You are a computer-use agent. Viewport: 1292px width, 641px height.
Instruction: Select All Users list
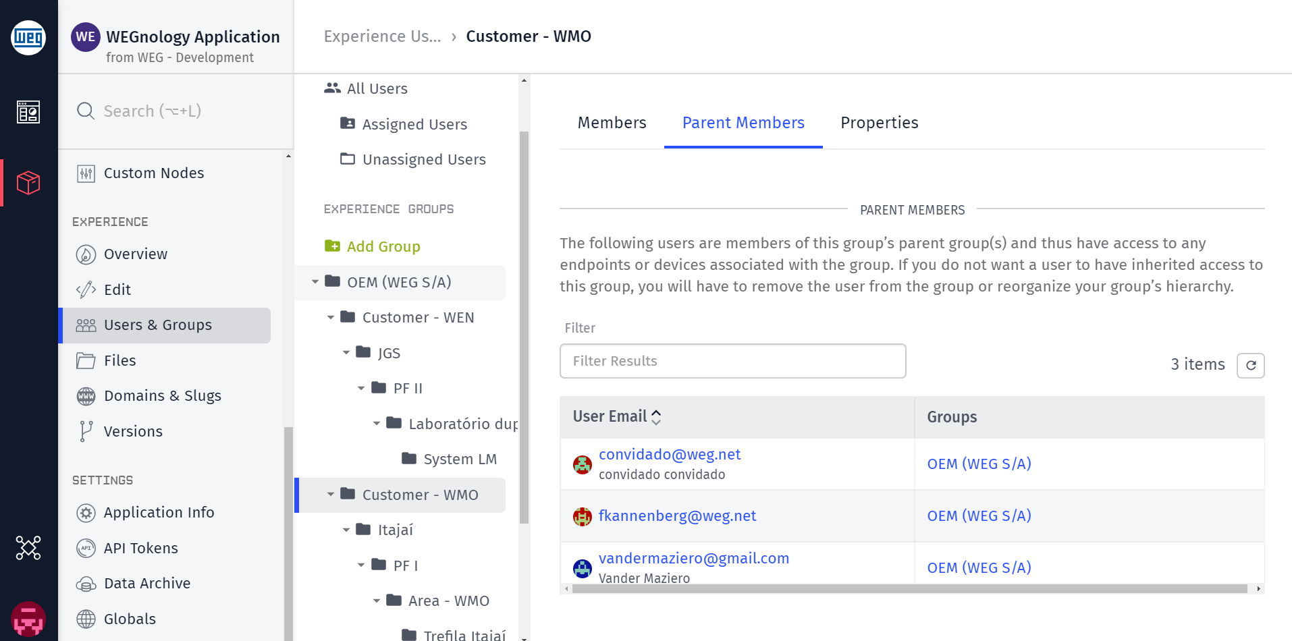pos(377,88)
